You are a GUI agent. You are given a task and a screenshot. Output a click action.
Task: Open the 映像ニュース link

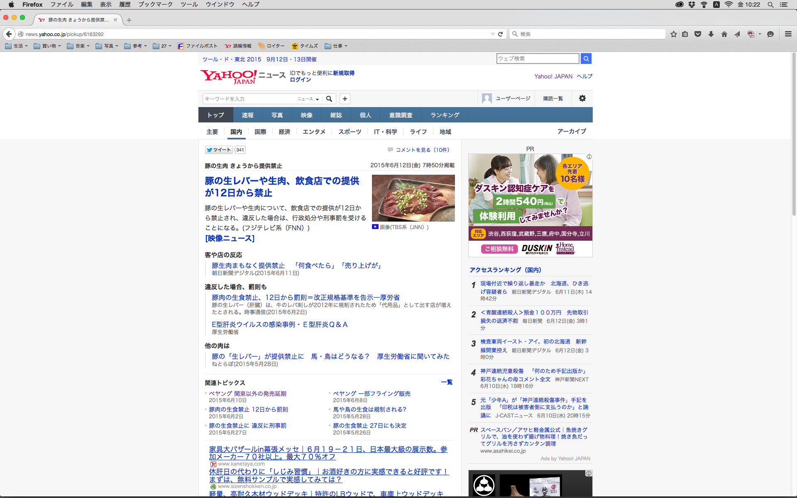(x=230, y=238)
